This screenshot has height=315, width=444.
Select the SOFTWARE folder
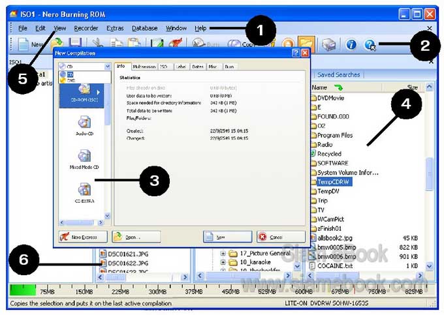pyautogui.click(x=330, y=163)
